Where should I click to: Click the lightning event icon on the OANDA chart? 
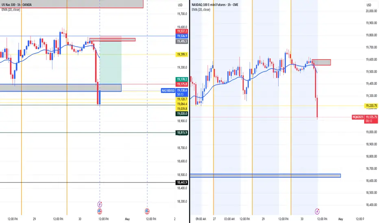[100, 204]
